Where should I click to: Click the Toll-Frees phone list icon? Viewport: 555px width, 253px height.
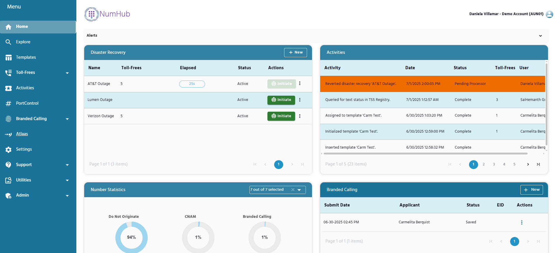(8, 73)
